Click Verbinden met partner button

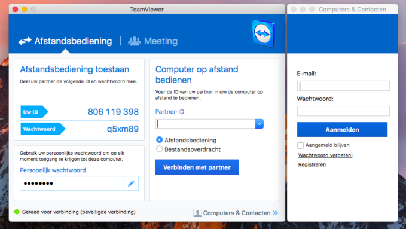click(197, 167)
